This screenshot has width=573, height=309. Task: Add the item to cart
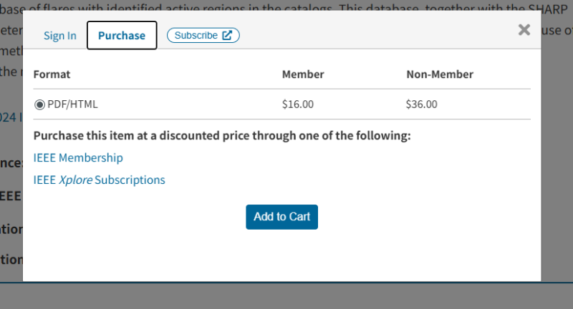coord(281,217)
